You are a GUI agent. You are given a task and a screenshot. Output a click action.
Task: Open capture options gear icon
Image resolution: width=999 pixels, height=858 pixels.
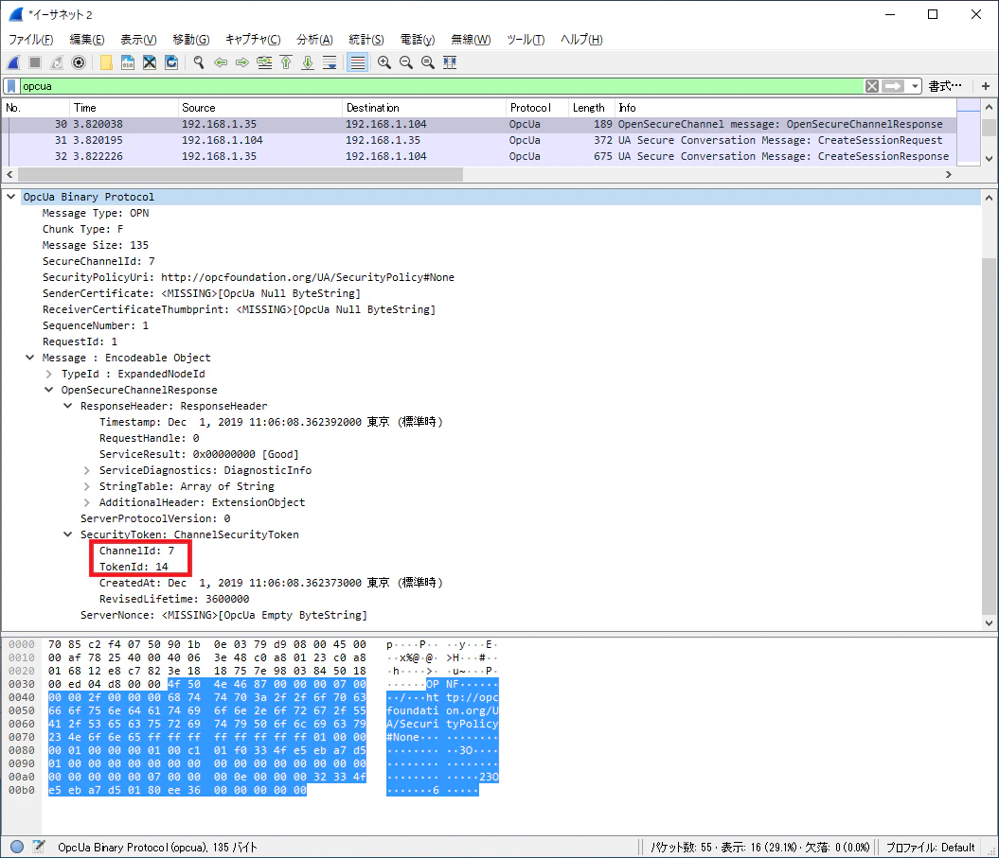pyautogui.click(x=79, y=62)
